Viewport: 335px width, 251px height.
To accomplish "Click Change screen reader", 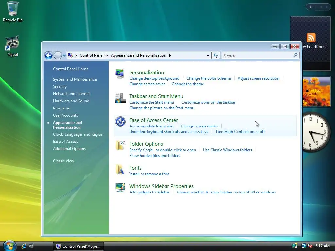I will (x=199, y=126).
